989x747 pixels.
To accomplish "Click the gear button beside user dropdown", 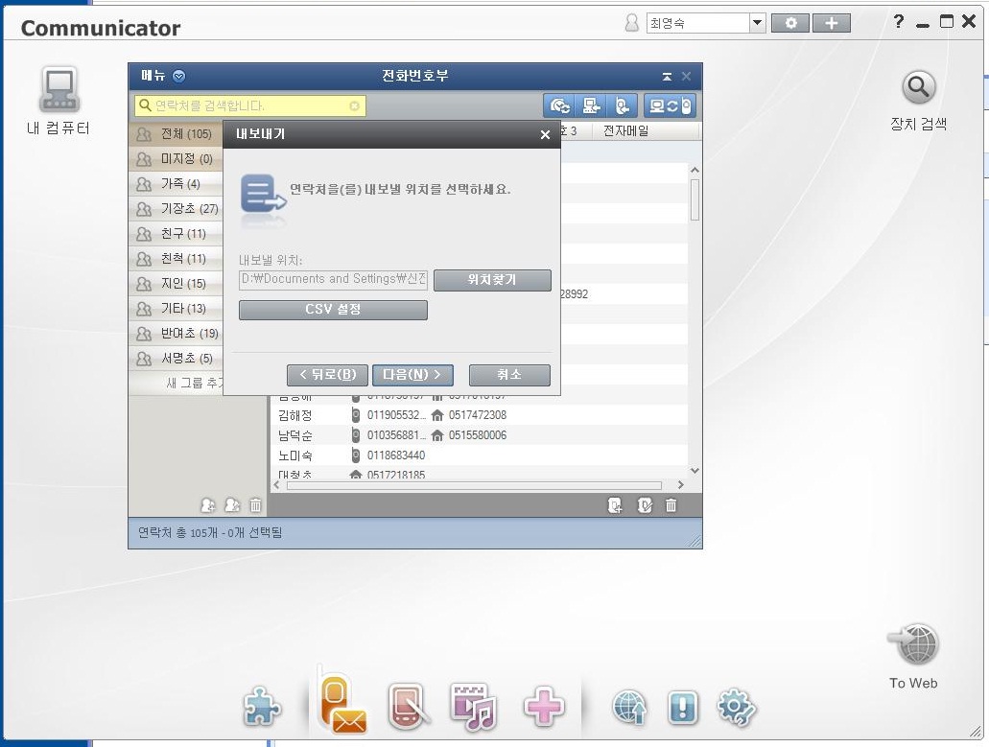I will (790, 23).
